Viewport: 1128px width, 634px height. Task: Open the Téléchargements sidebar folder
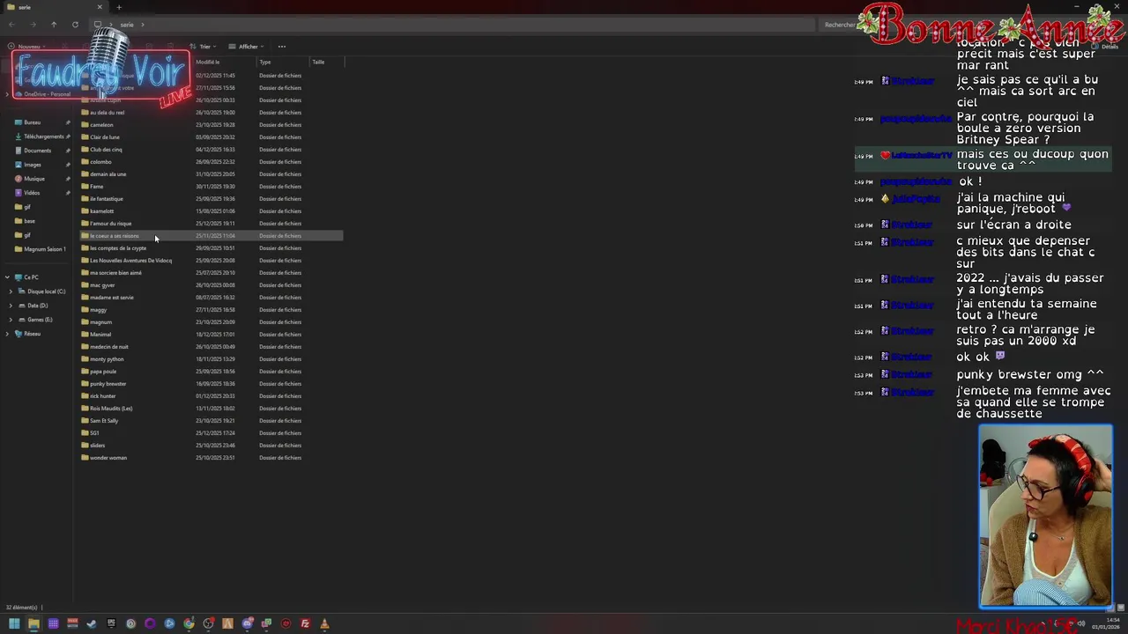43,136
